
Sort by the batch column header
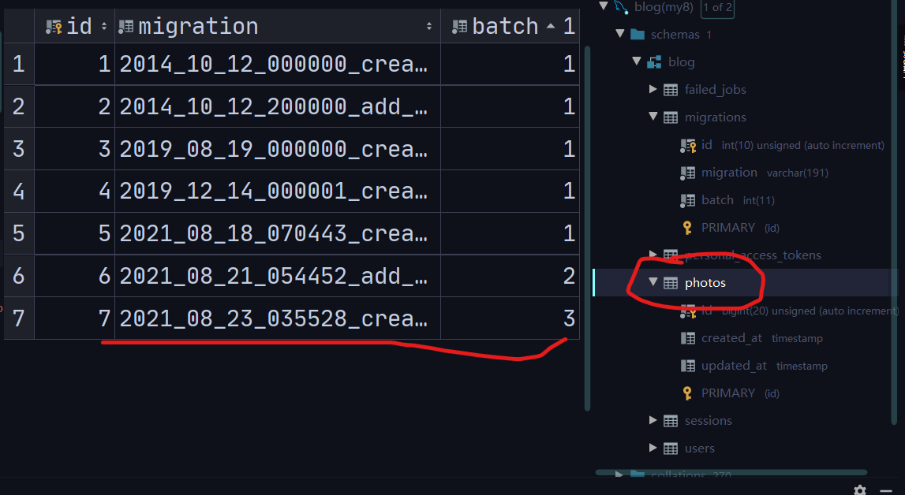click(x=510, y=26)
